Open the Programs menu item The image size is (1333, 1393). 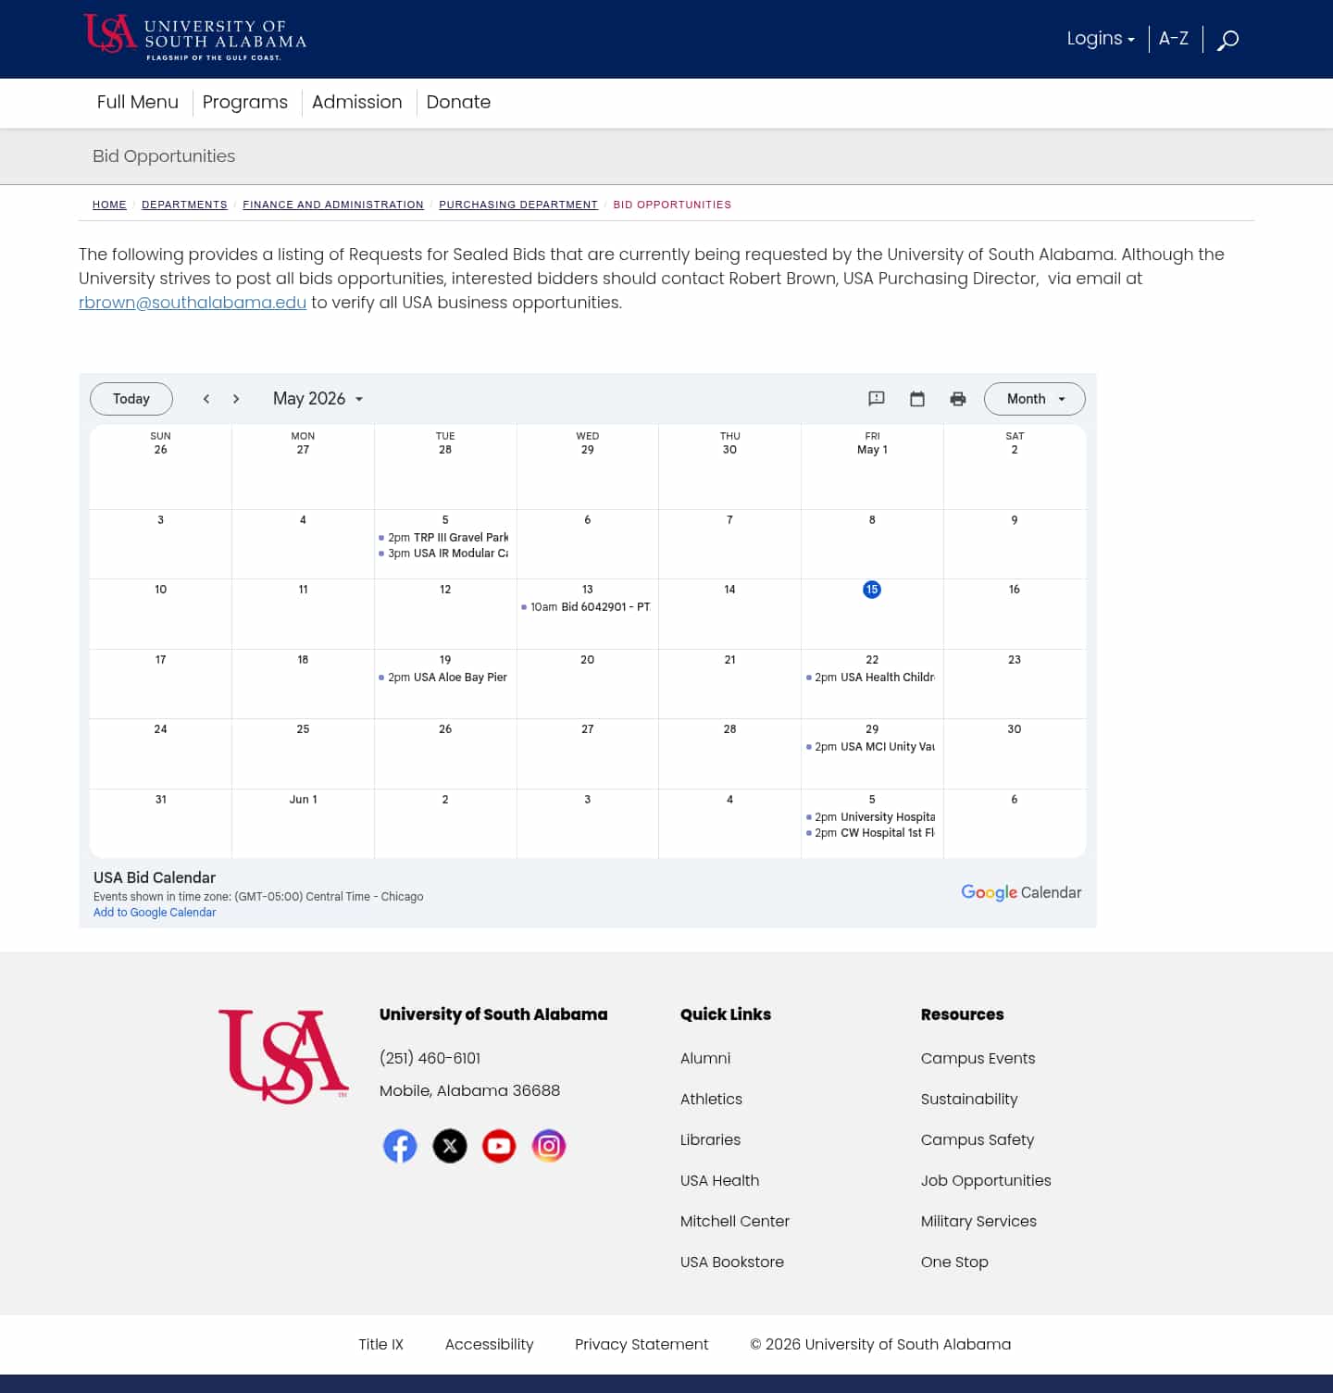point(245,102)
